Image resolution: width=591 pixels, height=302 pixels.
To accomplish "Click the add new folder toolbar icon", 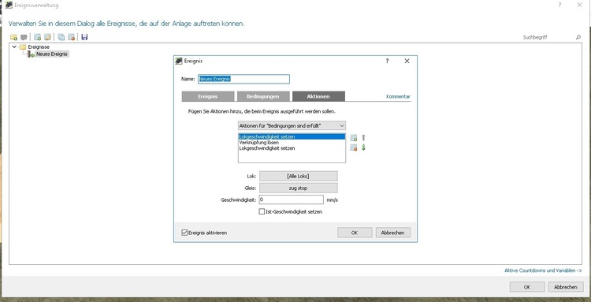I will click(13, 37).
